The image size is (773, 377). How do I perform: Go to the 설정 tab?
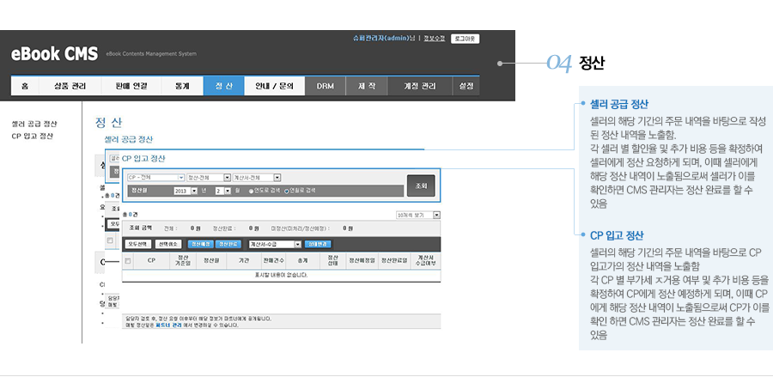coord(466,86)
